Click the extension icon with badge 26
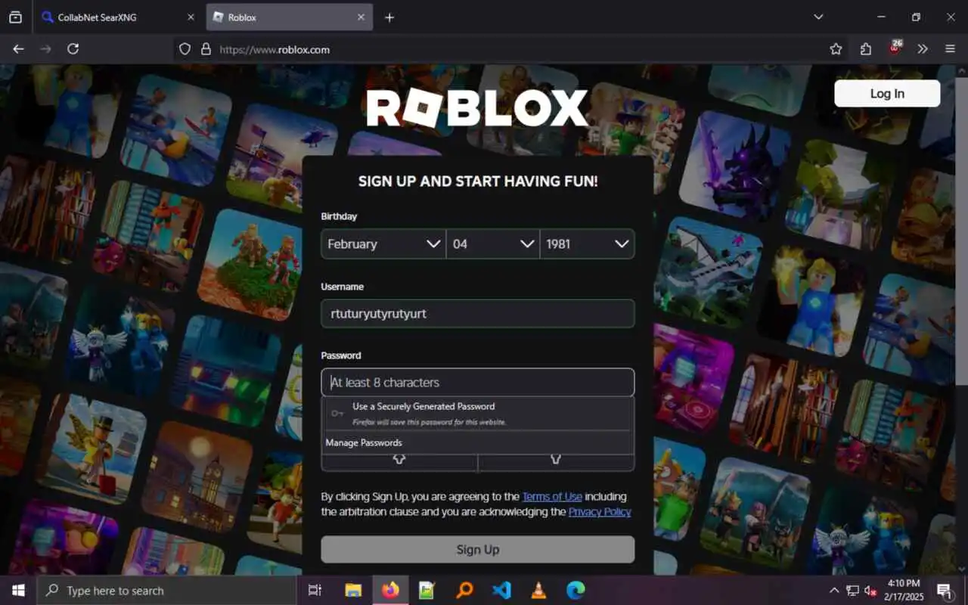This screenshot has height=605, width=968. (895, 48)
